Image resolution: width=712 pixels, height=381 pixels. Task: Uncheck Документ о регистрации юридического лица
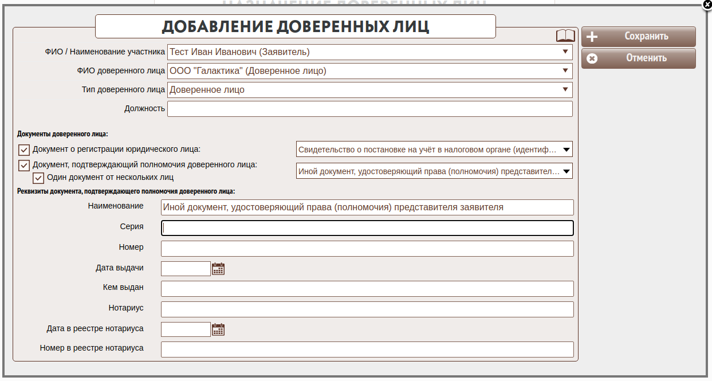coord(24,150)
